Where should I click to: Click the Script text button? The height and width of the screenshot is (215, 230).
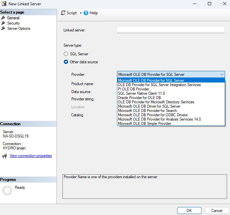click(x=72, y=13)
